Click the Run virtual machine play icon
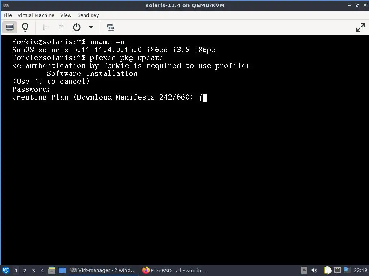Screen dimensions: 369x276 [46, 27]
